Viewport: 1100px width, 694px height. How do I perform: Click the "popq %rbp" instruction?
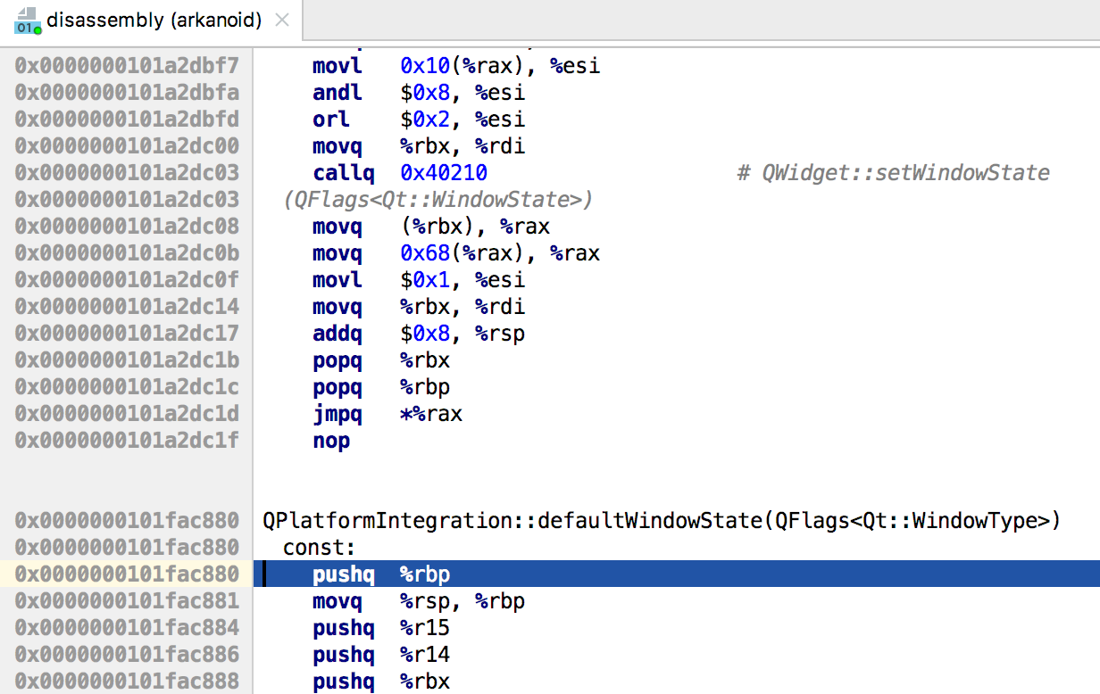click(x=381, y=387)
